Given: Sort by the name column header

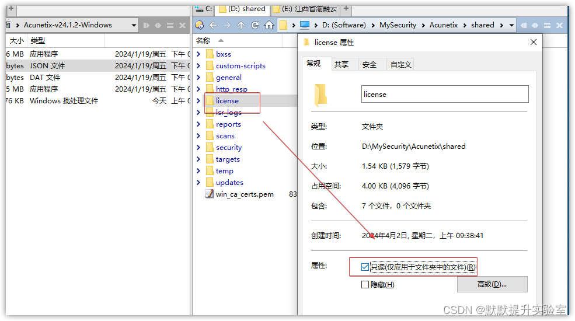Looking at the screenshot, I should tap(204, 41).
